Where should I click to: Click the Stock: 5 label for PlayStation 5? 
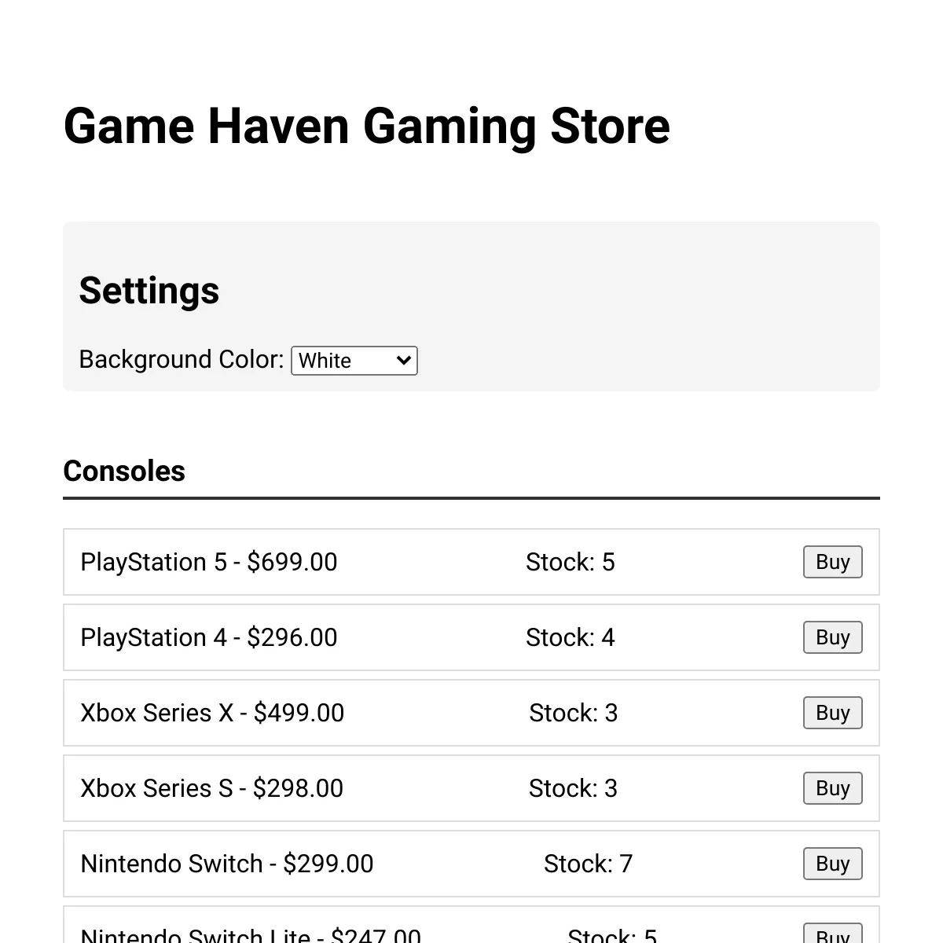click(x=571, y=562)
